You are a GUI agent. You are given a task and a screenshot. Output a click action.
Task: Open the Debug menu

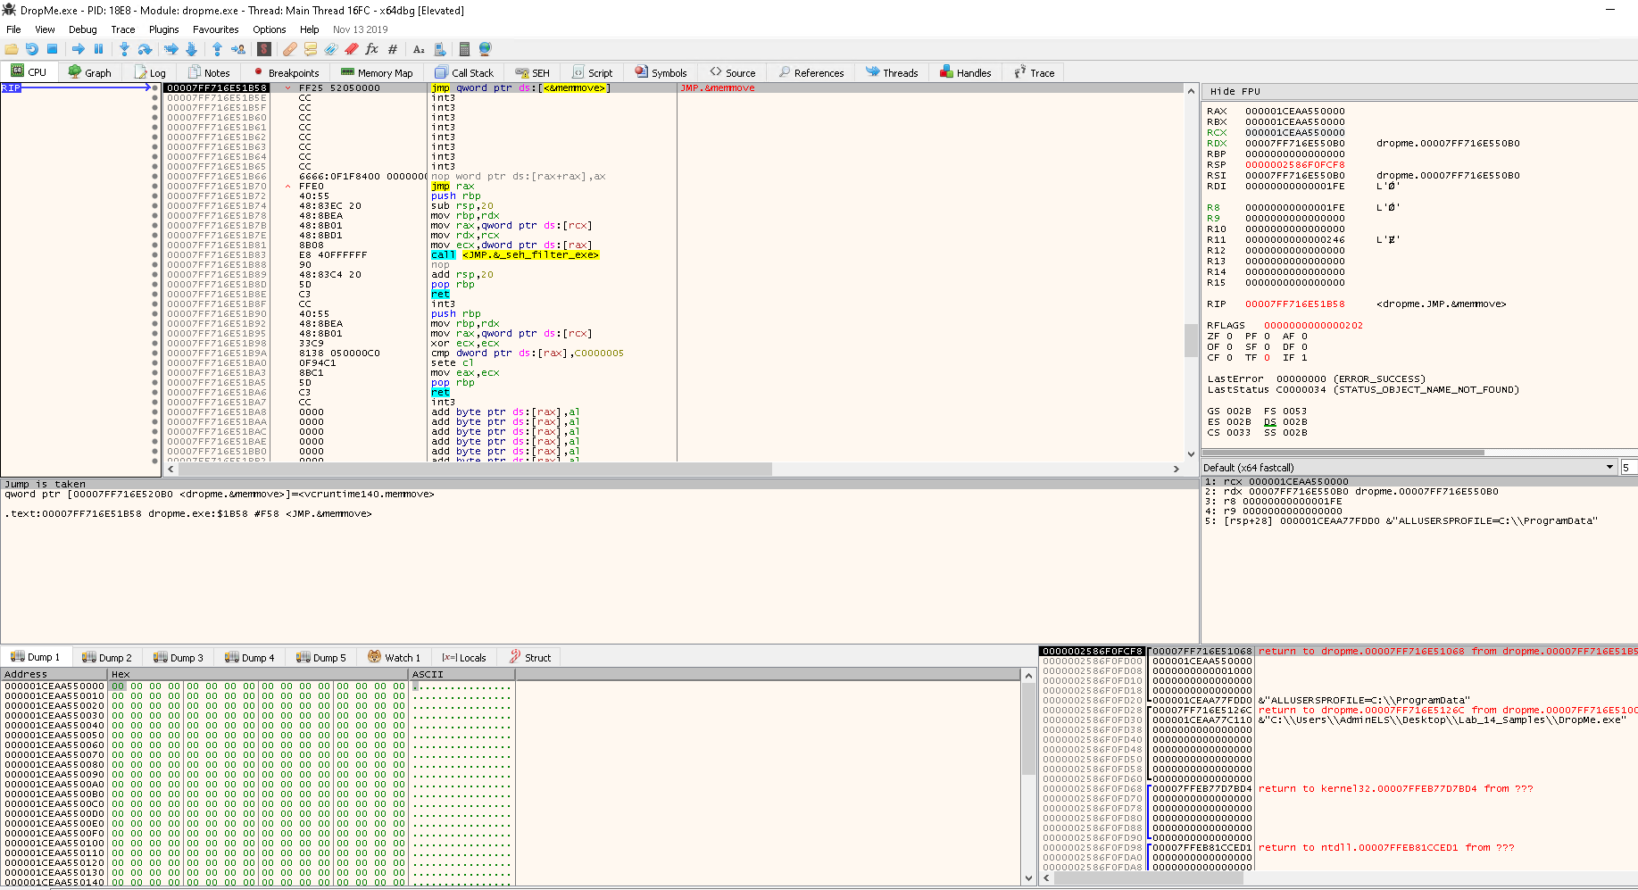(83, 29)
